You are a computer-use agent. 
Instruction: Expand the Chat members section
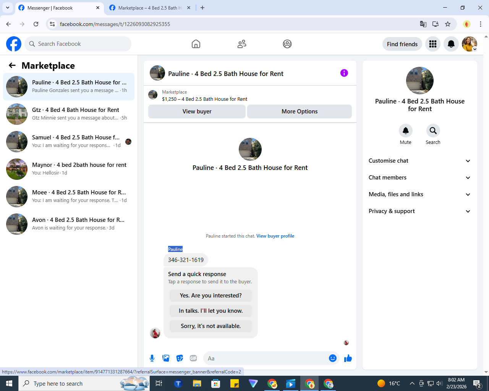(x=420, y=178)
